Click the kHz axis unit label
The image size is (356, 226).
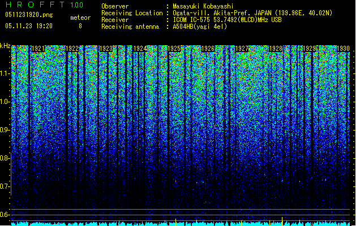(5, 46)
